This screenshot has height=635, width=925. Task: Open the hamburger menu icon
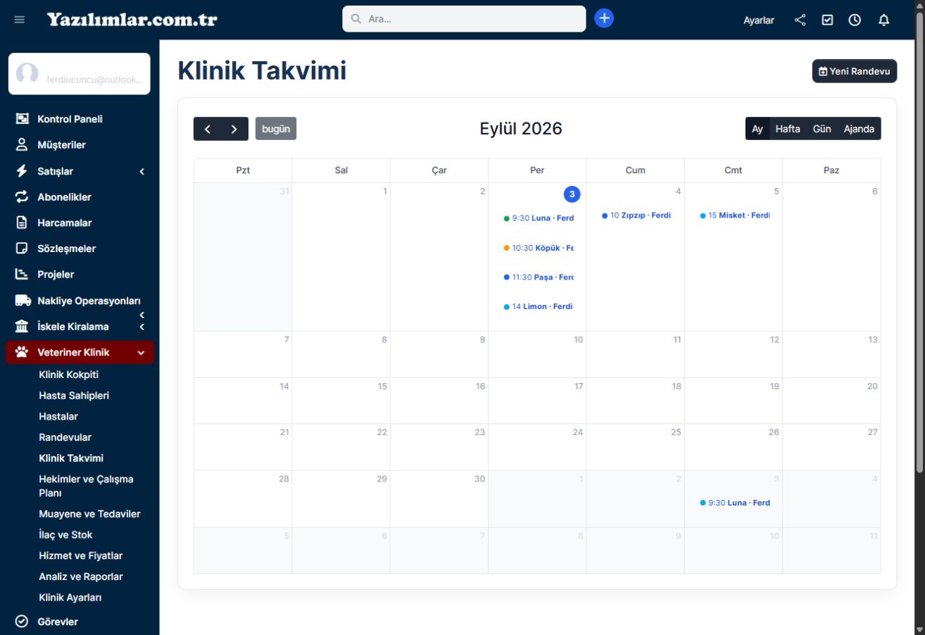20,20
